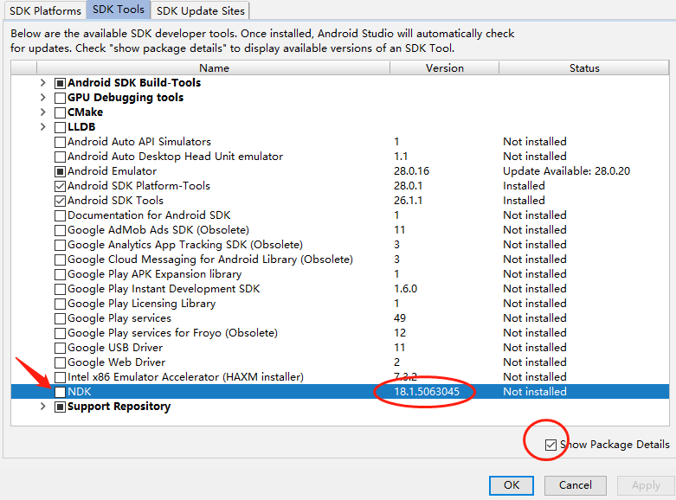Check the Google Play services checkbox
This screenshot has height=500, width=676.
[61, 318]
